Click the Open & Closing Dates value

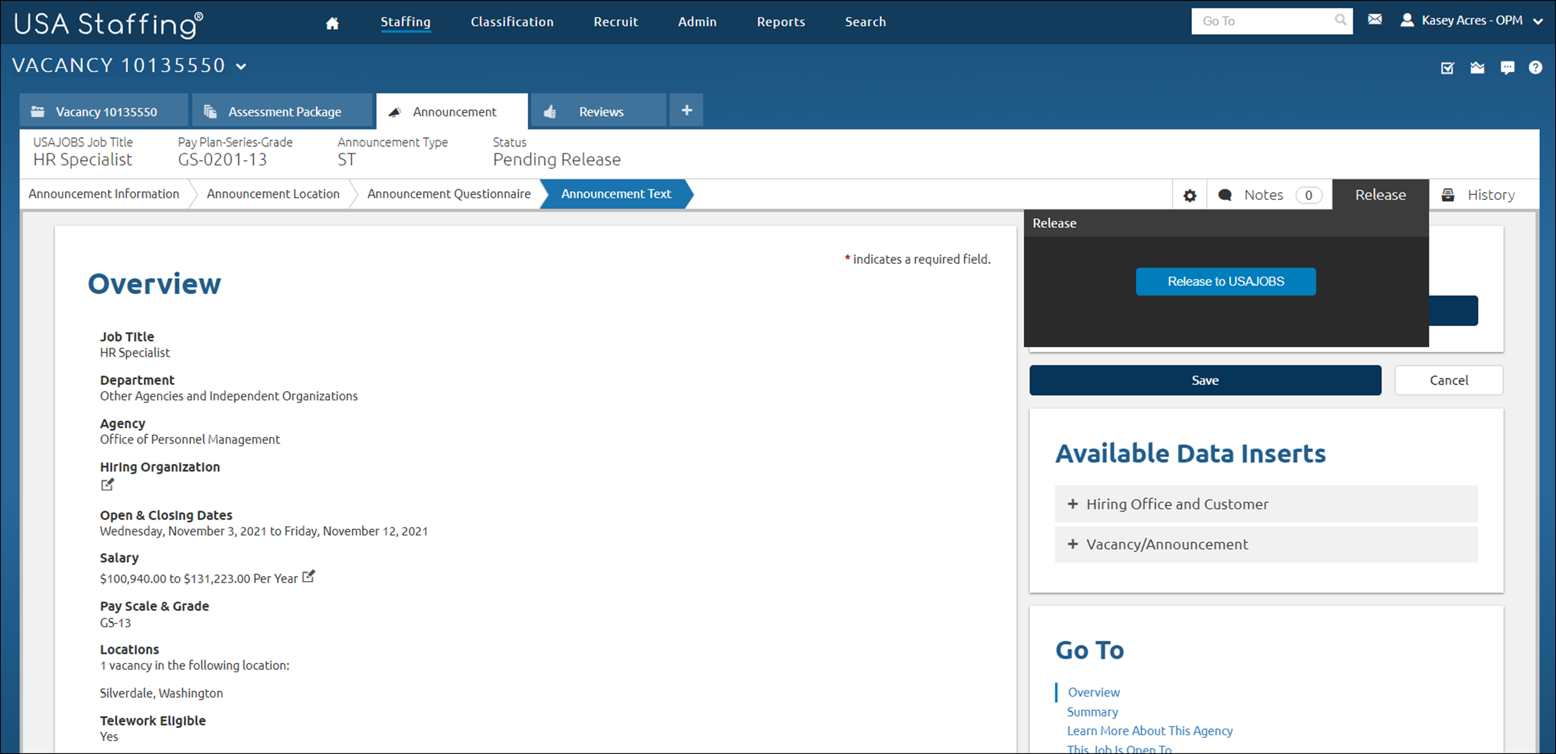click(264, 531)
